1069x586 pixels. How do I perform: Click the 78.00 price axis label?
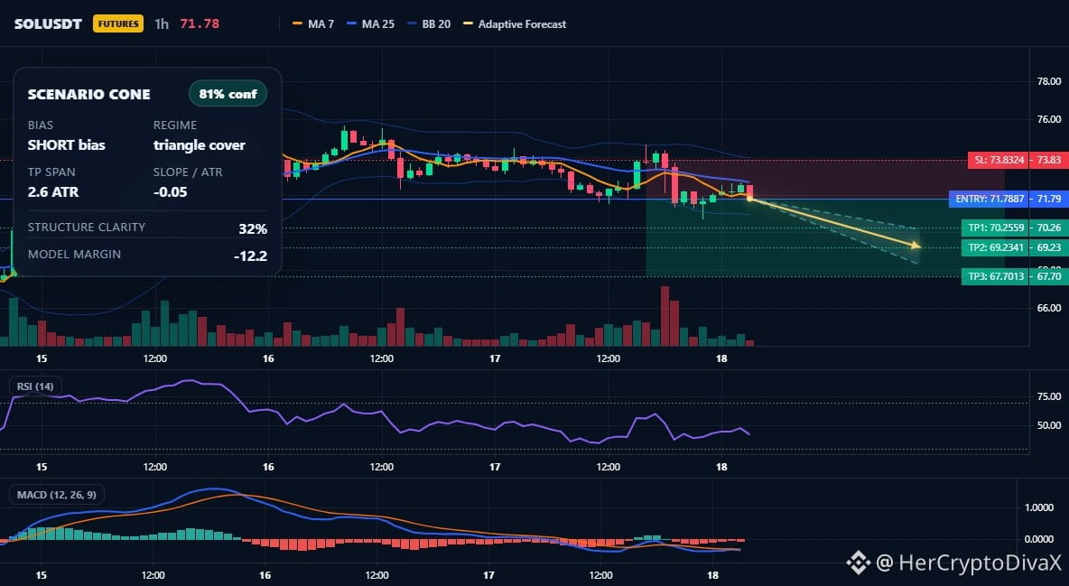pos(1048,81)
